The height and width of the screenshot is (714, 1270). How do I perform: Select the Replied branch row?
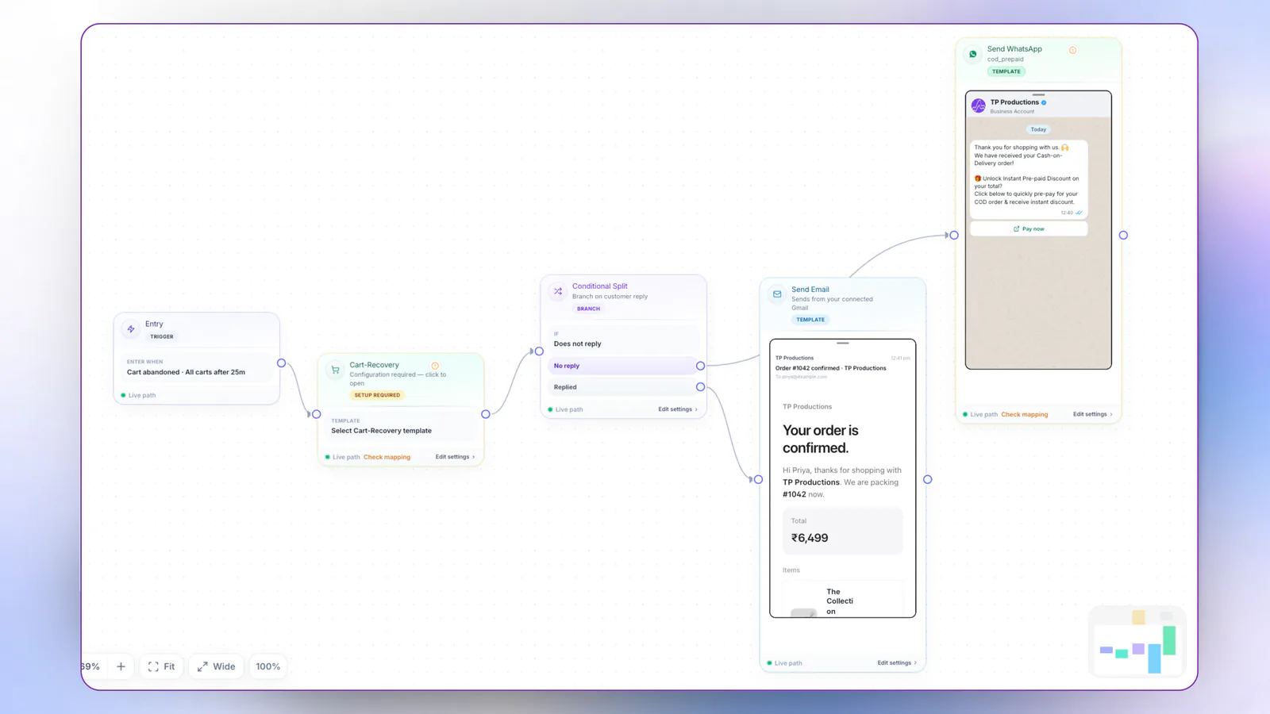[623, 387]
